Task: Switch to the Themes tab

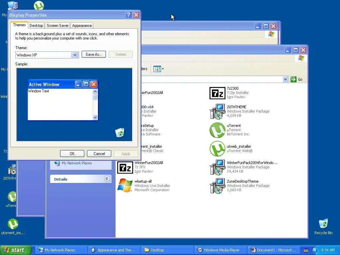Action: point(19,25)
